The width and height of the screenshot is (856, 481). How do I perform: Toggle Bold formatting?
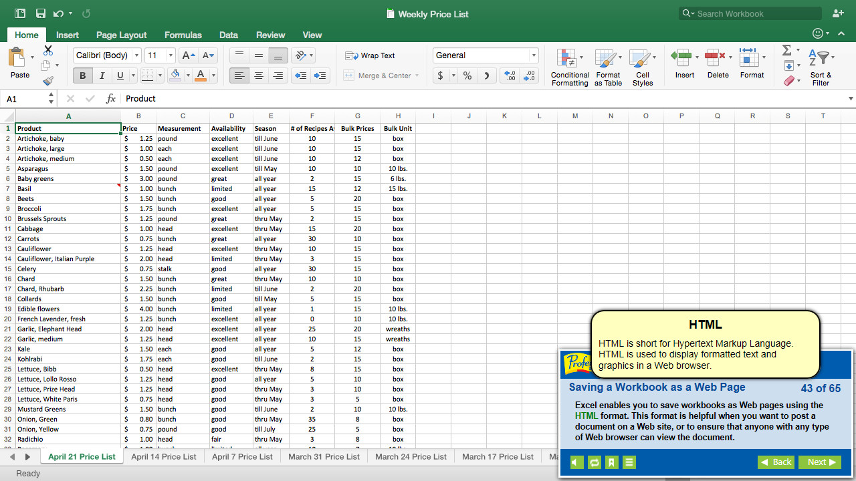(x=82, y=75)
